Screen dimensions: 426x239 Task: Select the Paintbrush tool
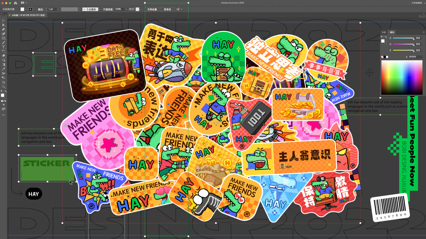(4, 43)
